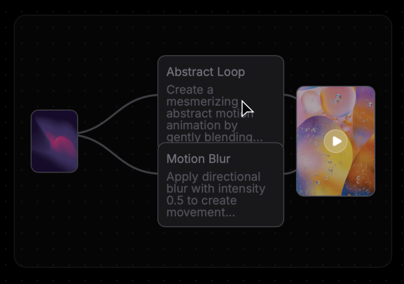
Task: Expand truncated text at "movement..."
Action: tap(202, 212)
